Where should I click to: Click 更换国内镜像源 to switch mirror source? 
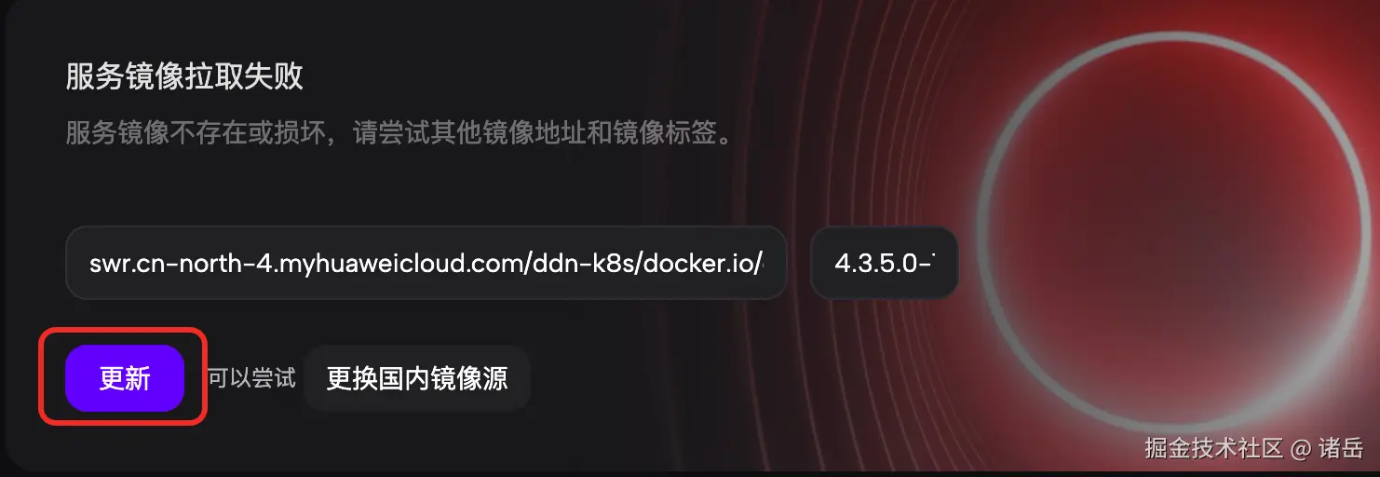(417, 378)
